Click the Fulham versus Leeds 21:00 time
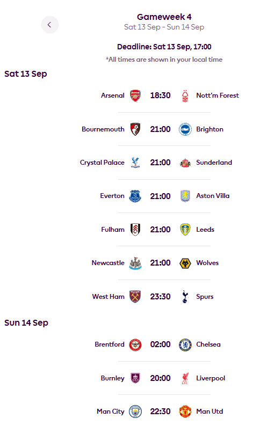The height and width of the screenshot is (426, 268). (x=160, y=230)
